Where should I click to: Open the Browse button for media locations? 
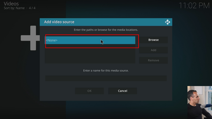click(154, 40)
